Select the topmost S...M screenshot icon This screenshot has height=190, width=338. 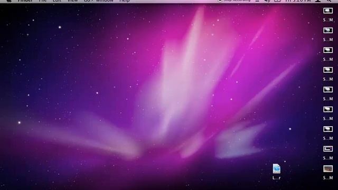(x=328, y=11)
